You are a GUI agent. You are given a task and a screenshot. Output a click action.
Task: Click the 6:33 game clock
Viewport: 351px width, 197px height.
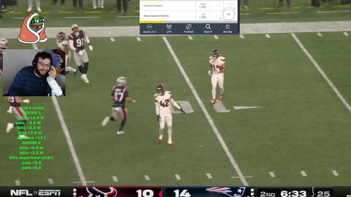pos(293,193)
